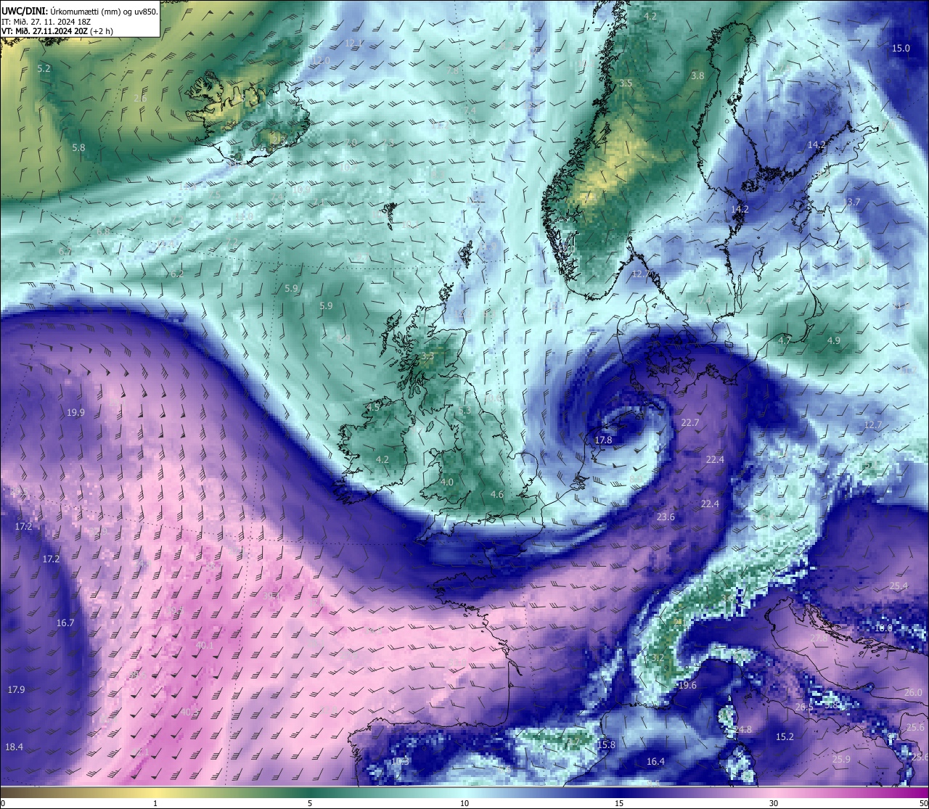Click the '4.7' value on the map
The height and width of the screenshot is (809, 929).
[785, 340]
